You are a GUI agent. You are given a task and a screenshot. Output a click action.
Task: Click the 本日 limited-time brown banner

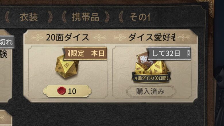point(85,53)
